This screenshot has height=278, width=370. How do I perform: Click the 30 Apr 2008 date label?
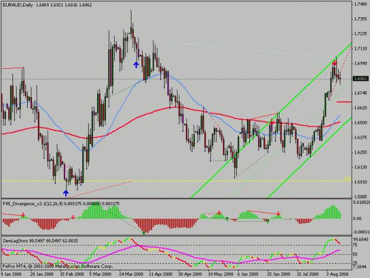(x=190, y=274)
